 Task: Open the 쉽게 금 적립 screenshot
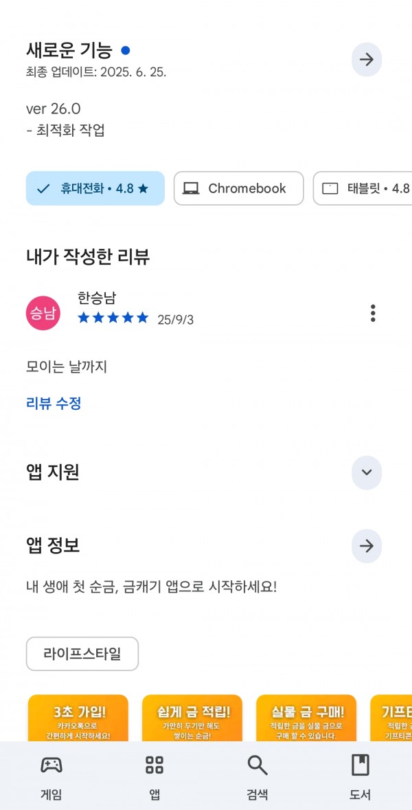tap(192, 718)
